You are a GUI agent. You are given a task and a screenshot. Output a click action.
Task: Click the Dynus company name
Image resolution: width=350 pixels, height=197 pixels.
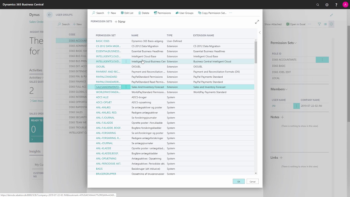click(x=34, y=15)
